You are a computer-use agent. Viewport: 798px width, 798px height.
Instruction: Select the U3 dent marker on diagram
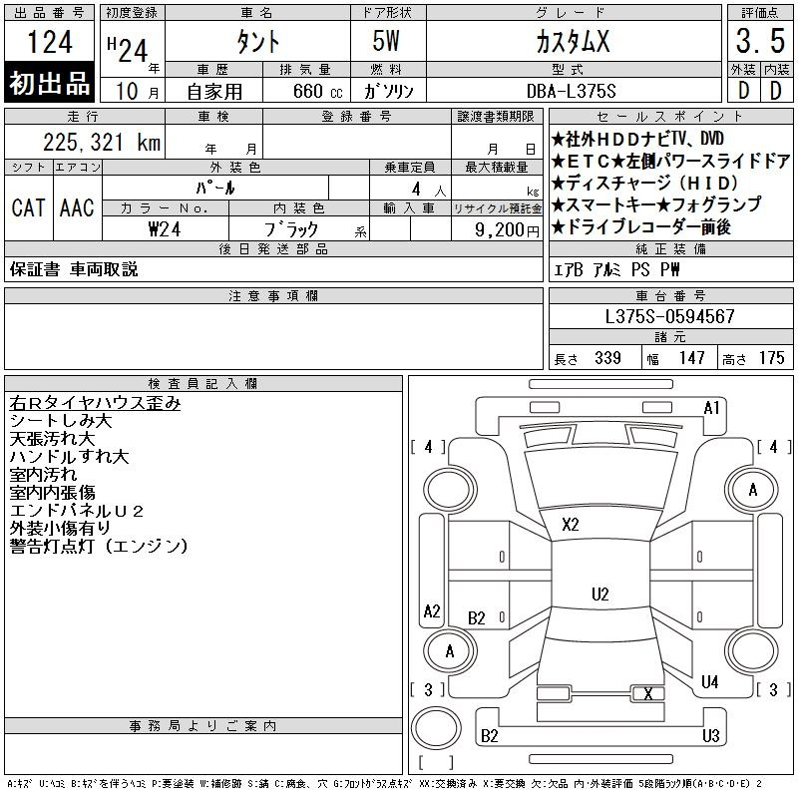pyautogui.click(x=710, y=736)
